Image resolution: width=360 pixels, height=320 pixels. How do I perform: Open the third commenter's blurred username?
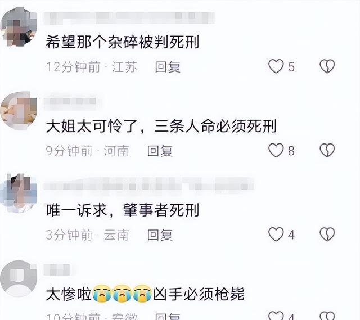149,186
